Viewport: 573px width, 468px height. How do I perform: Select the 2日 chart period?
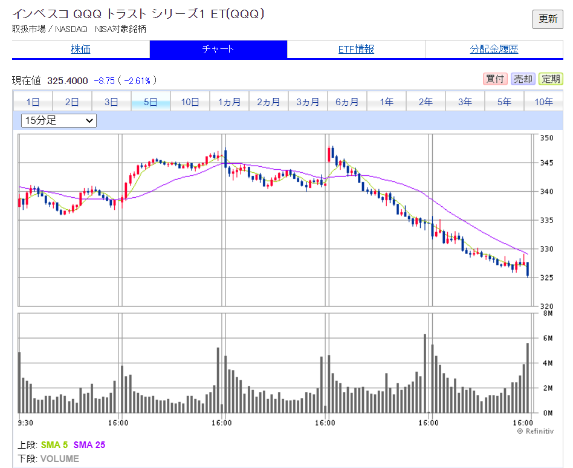(72, 102)
